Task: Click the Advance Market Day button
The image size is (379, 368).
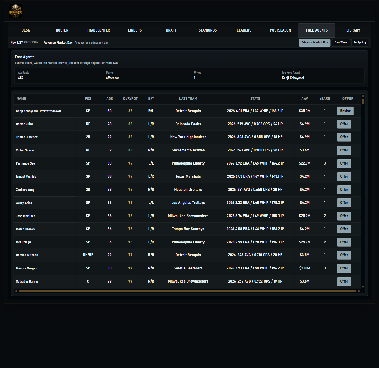Action: point(315,43)
